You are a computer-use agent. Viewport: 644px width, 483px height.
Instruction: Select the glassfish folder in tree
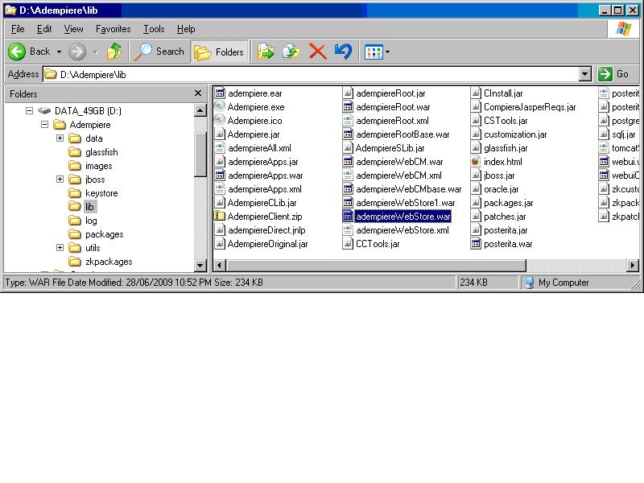coord(93,152)
